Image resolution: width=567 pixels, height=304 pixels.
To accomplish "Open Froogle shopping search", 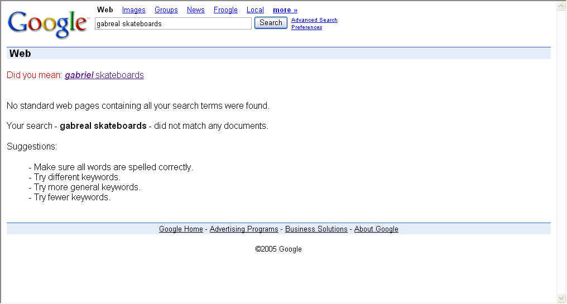I will tap(225, 10).
